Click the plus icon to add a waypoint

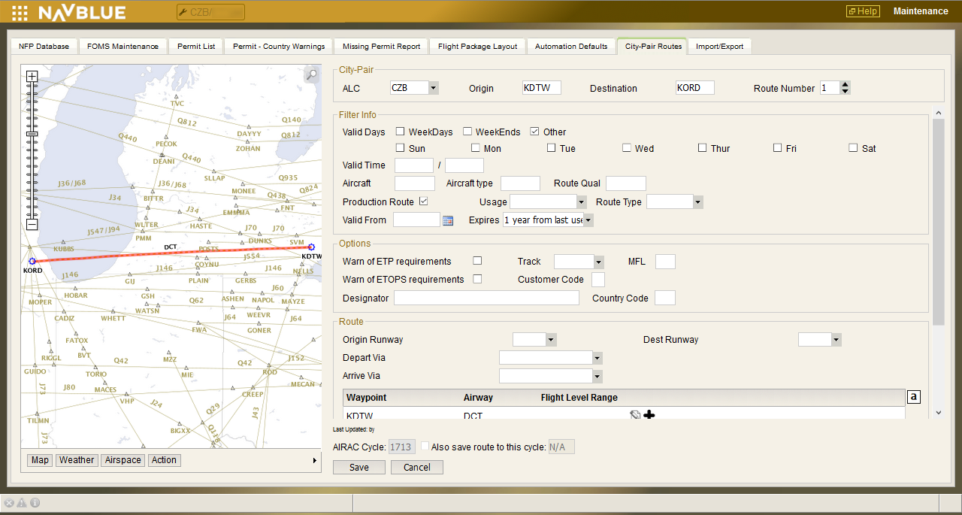649,414
